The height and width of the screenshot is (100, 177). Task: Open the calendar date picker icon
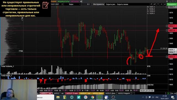coord(62,4)
